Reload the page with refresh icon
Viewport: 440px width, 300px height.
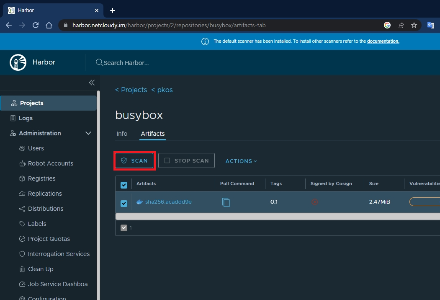click(36, 25)
